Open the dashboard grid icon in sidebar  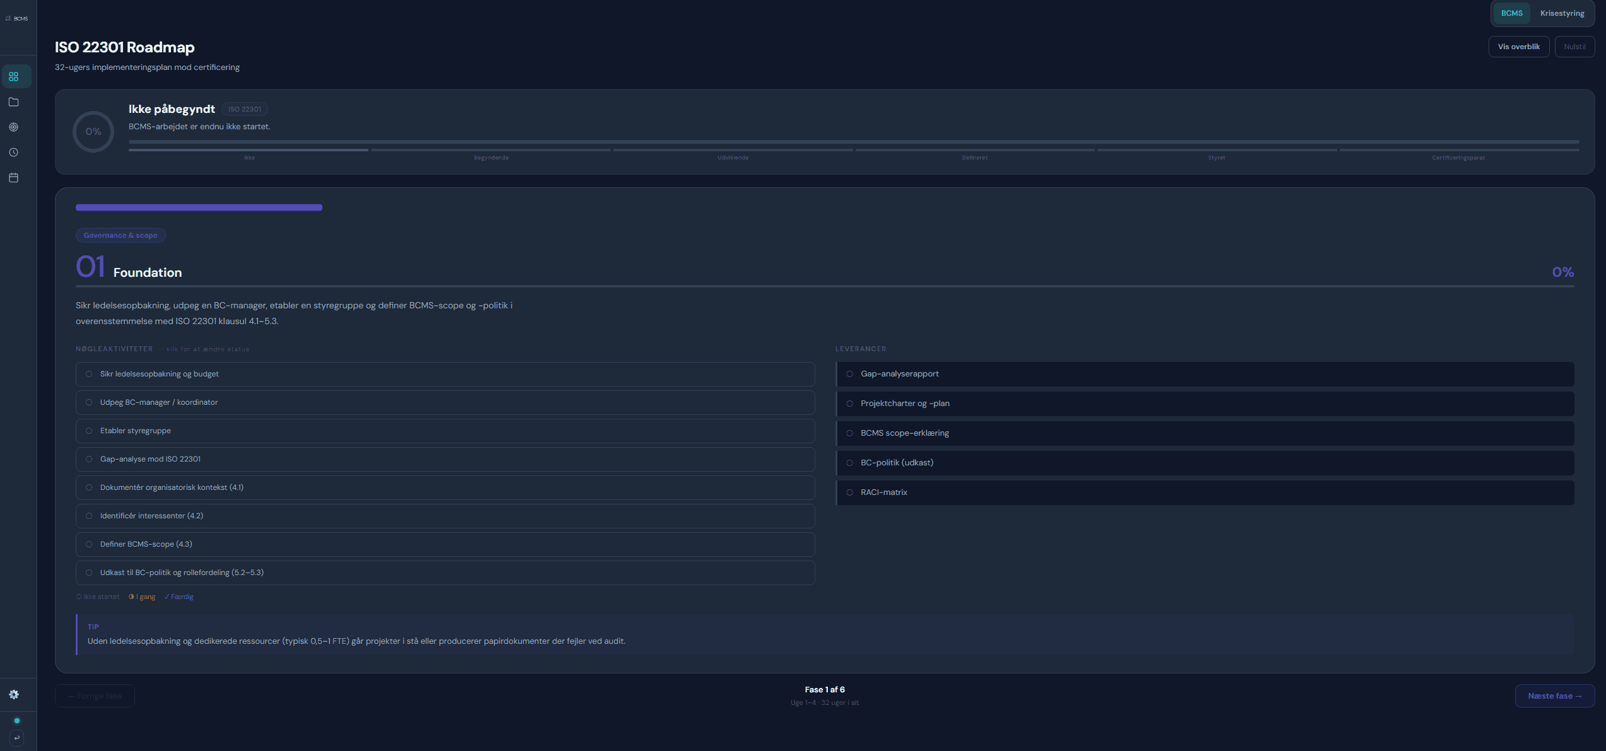(x=14, y=77)
